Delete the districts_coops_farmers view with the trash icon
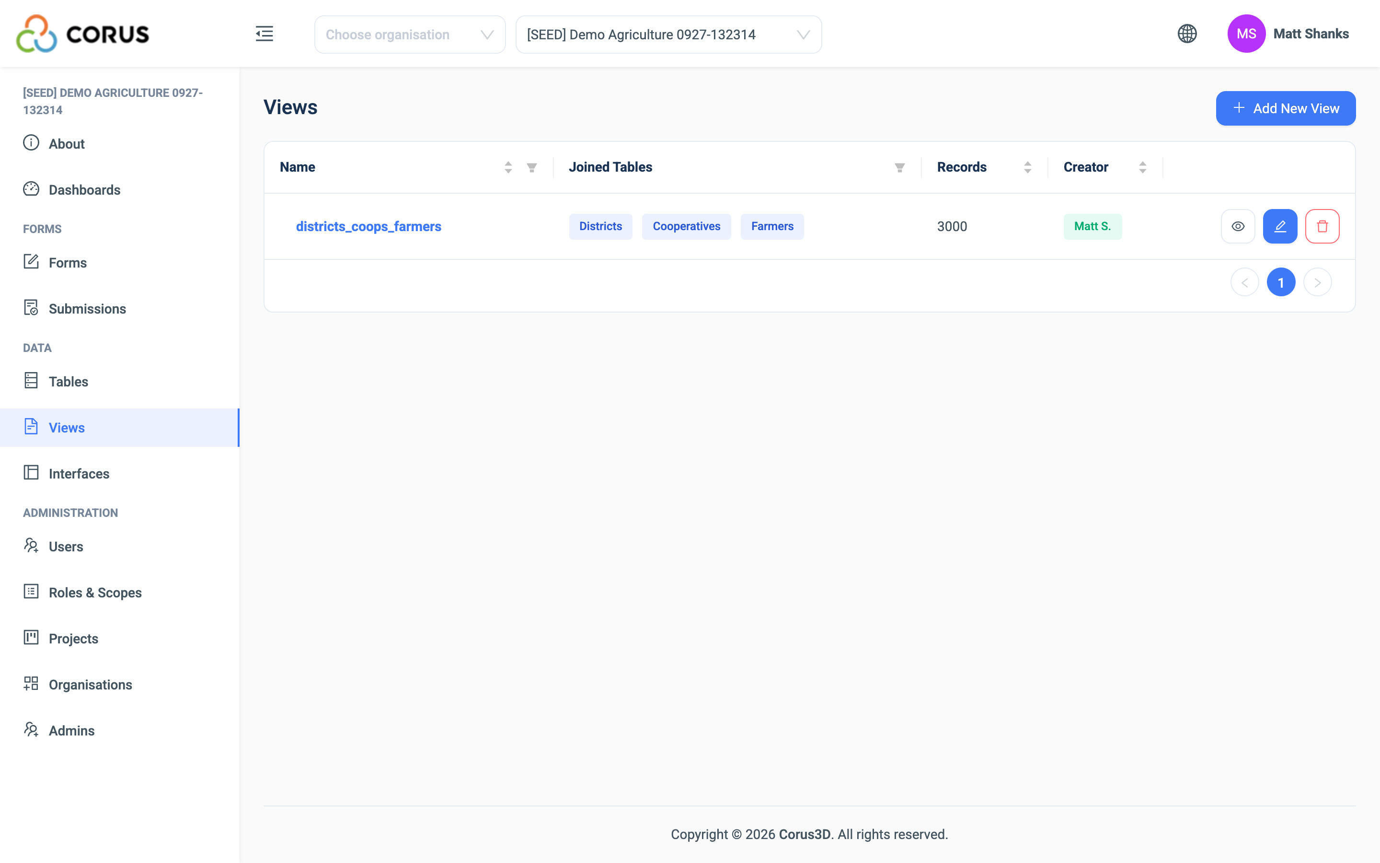Image resolution: width=1380 pixels, height=863 pixels. tap(1322, 227)
